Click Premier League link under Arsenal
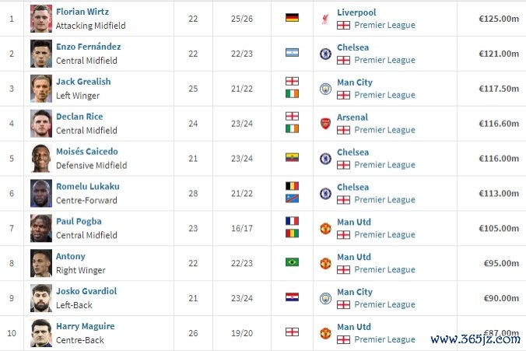 [x=384, y=130]
